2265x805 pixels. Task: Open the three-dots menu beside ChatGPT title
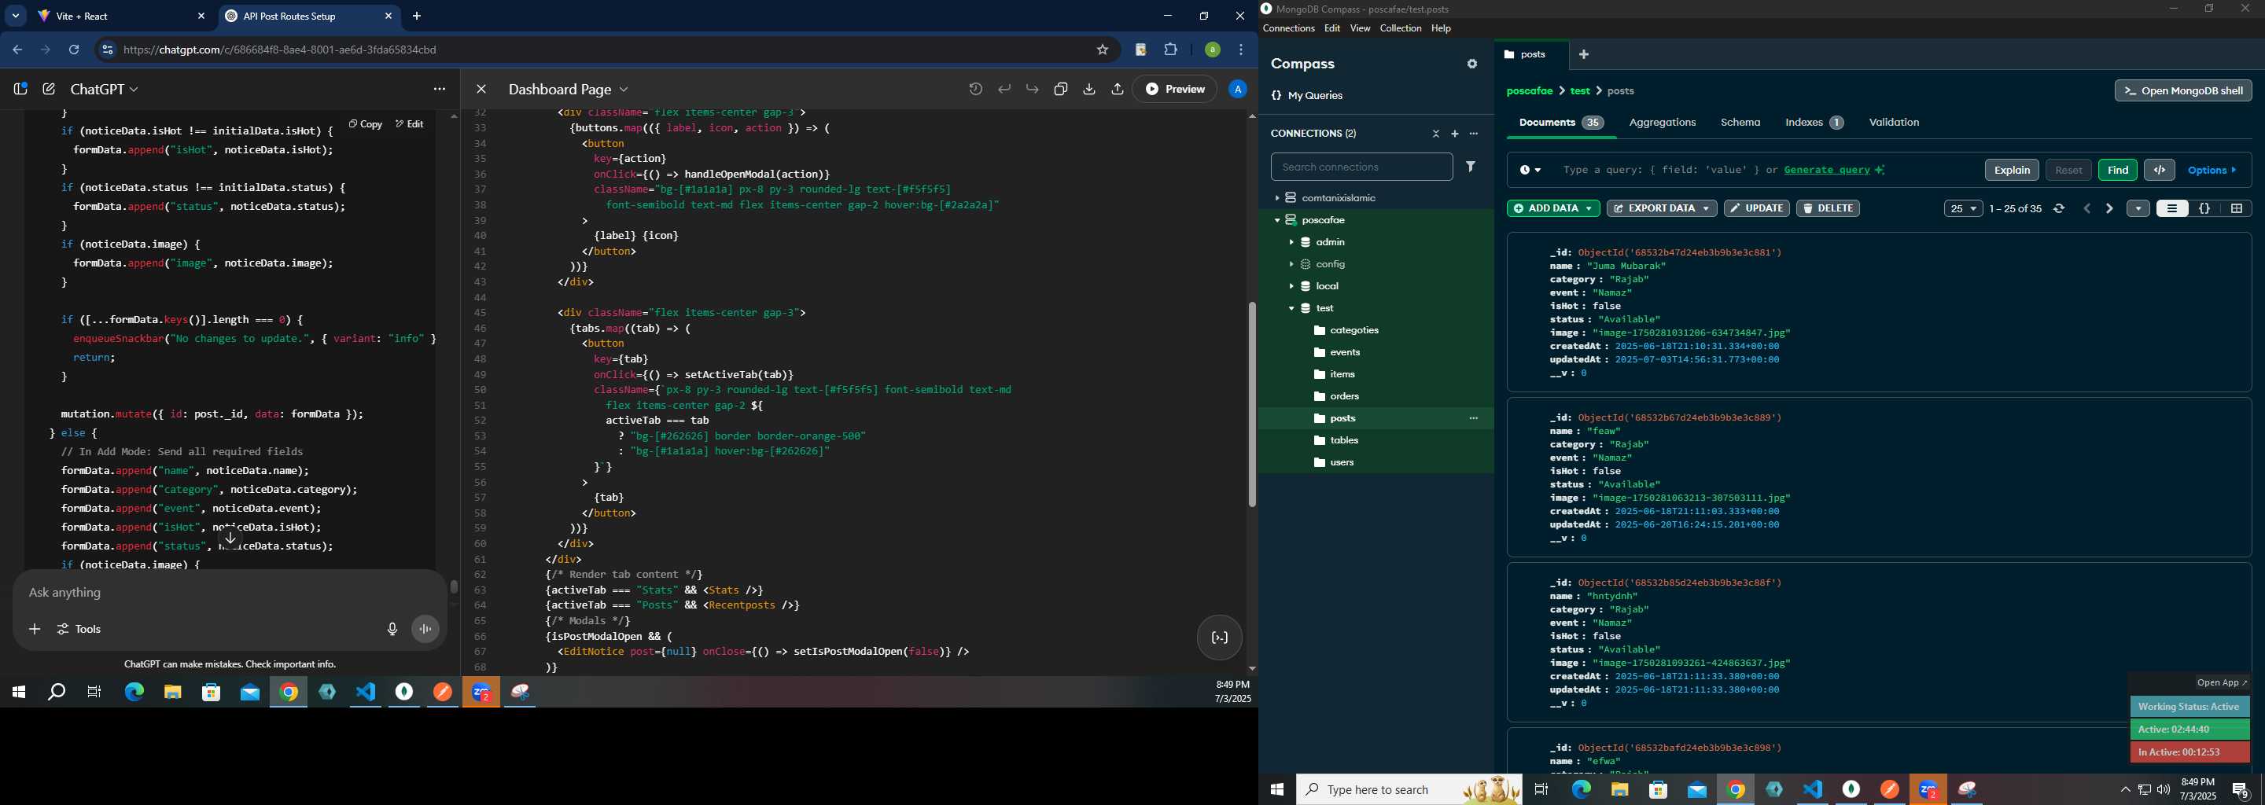click(x=440, y=89)
